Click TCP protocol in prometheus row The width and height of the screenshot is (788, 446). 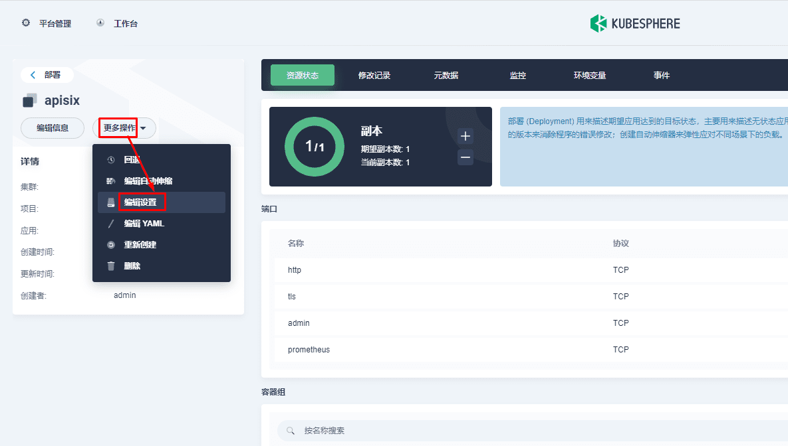coord(620,350)
